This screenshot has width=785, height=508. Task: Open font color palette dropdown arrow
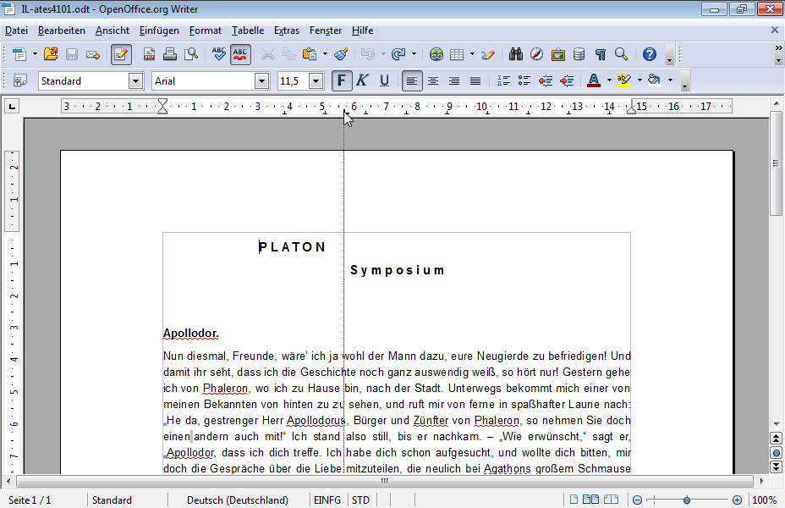tap(609, 80)
